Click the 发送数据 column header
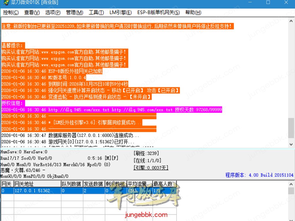This screenshot has height=221, width=295. tap(94, 184)
